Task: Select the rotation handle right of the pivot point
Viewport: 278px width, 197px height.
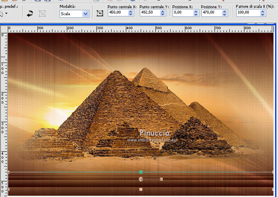Action: tap(161, 179)
